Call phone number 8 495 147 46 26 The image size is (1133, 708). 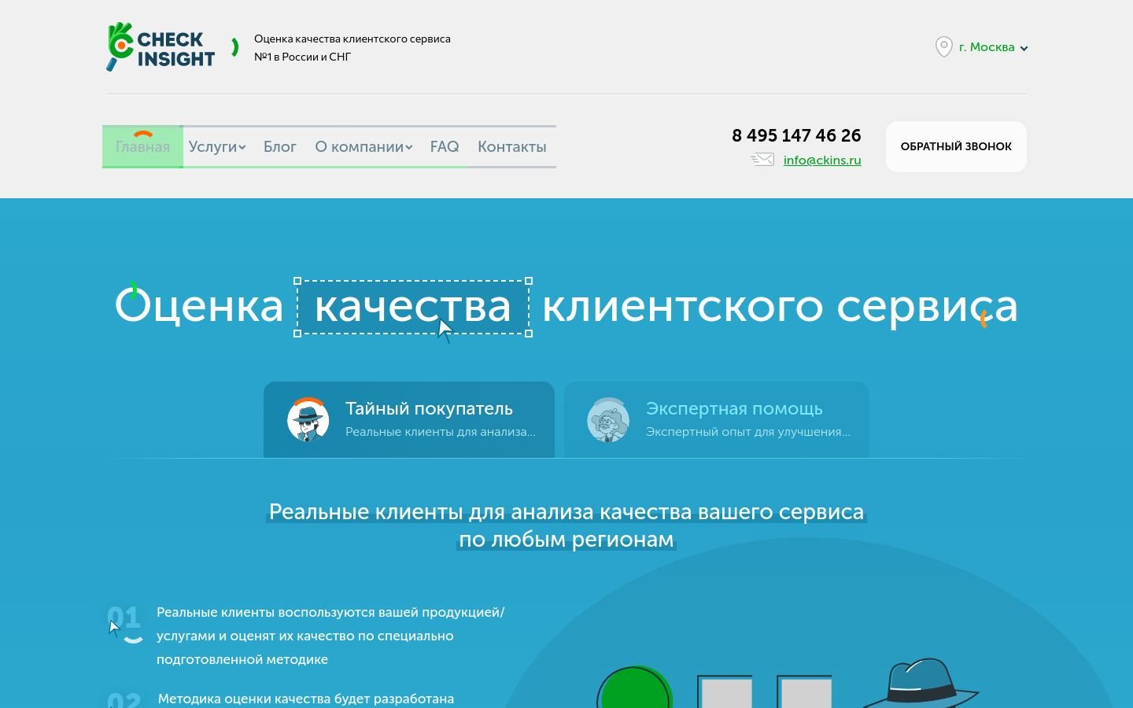[x=796, y=135]
